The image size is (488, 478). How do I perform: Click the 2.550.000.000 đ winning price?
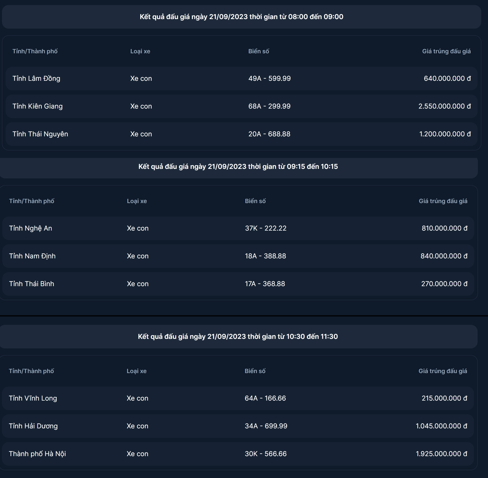coord(444,106)
